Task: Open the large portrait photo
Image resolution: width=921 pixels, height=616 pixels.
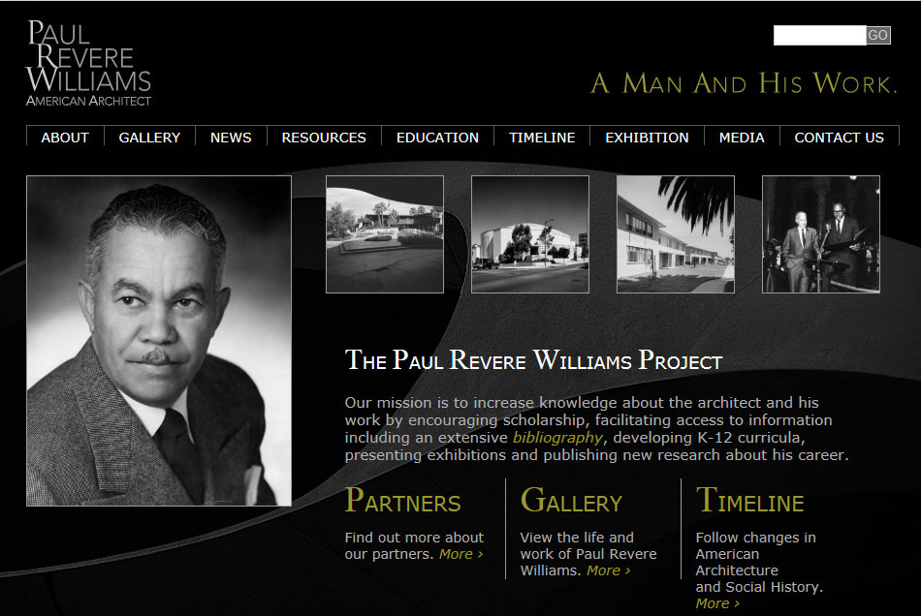Action: (159, 341)
